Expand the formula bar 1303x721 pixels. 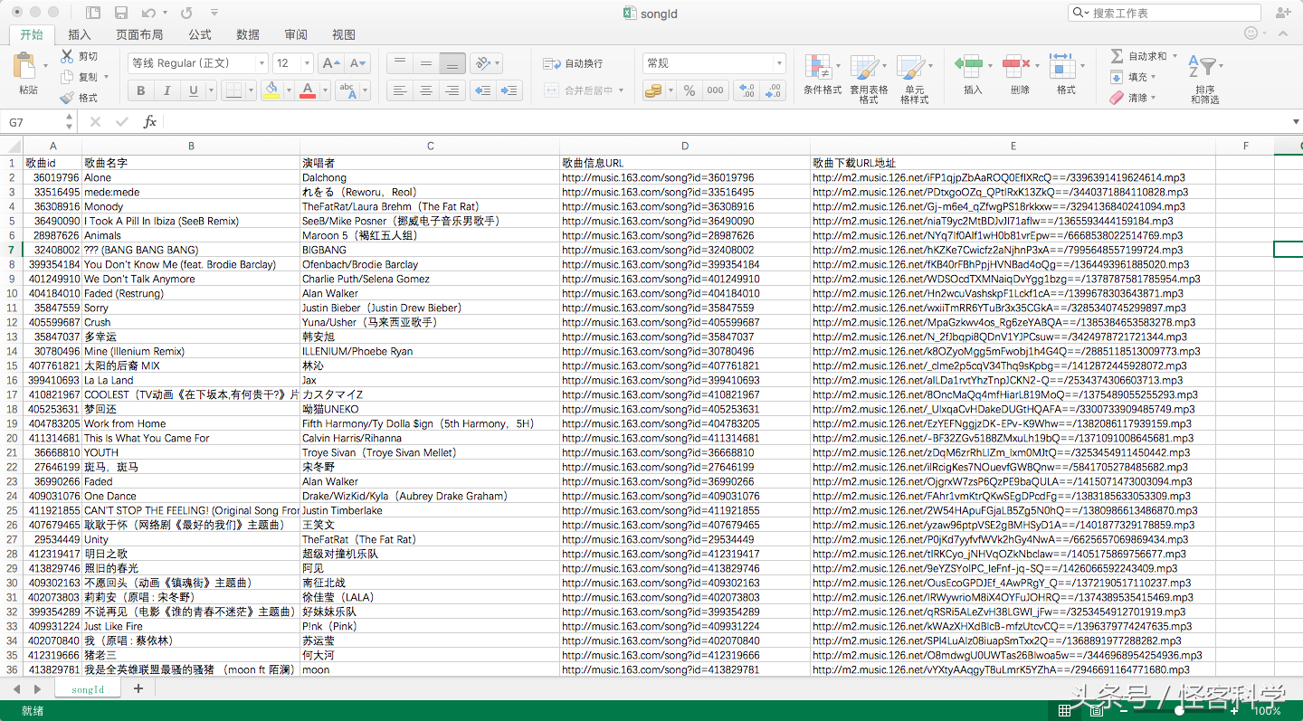(x=1296, y=122)
